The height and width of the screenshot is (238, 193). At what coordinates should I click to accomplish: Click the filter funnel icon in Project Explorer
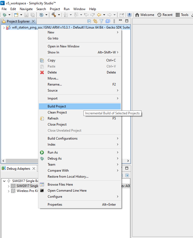point(101,21)
